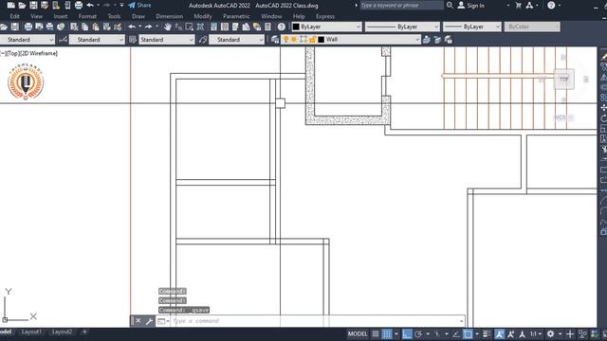The width and height of the screenshot is (607, 341).
Task: Toggle Show Annotation Objects in status bar
Action: pos(500,333)
